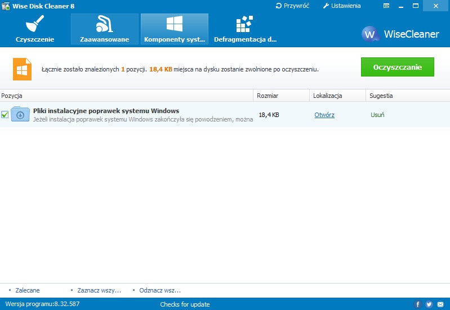Maximize the Wise Disk Cleaner window

(x=416, y=6)
